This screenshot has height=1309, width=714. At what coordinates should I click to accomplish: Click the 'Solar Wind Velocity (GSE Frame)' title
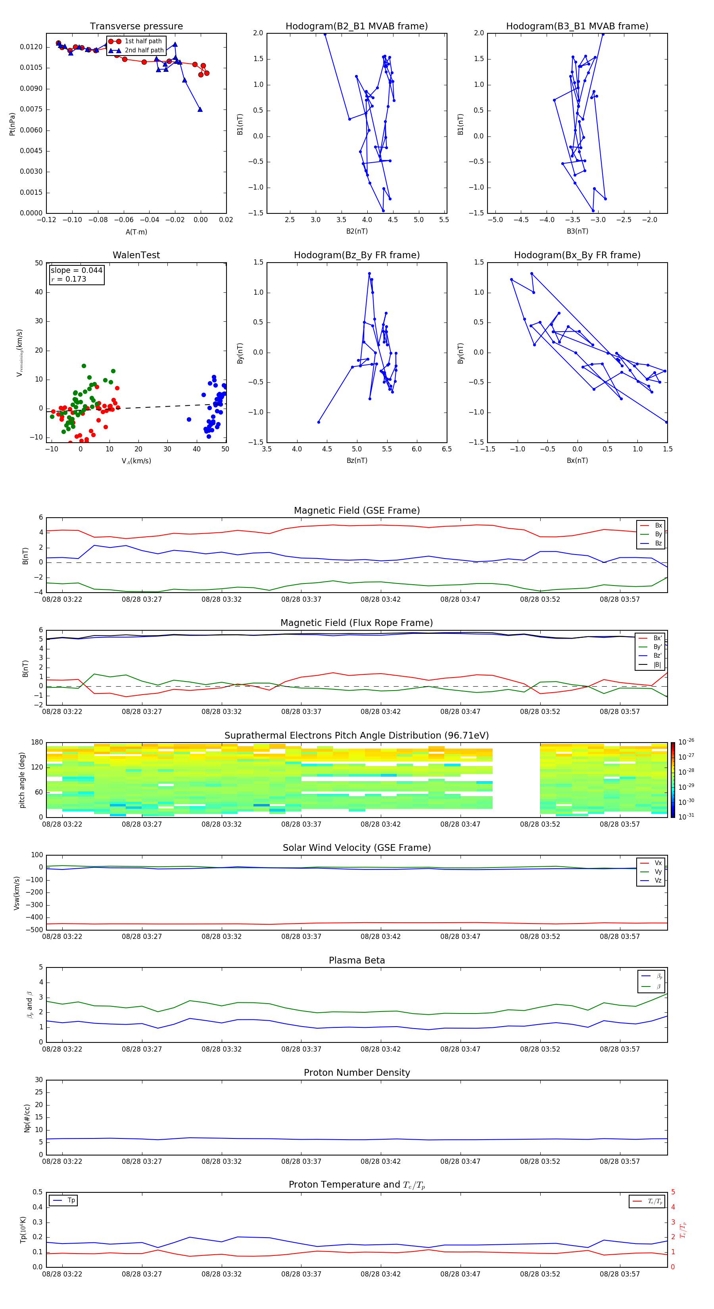point(357,848)
